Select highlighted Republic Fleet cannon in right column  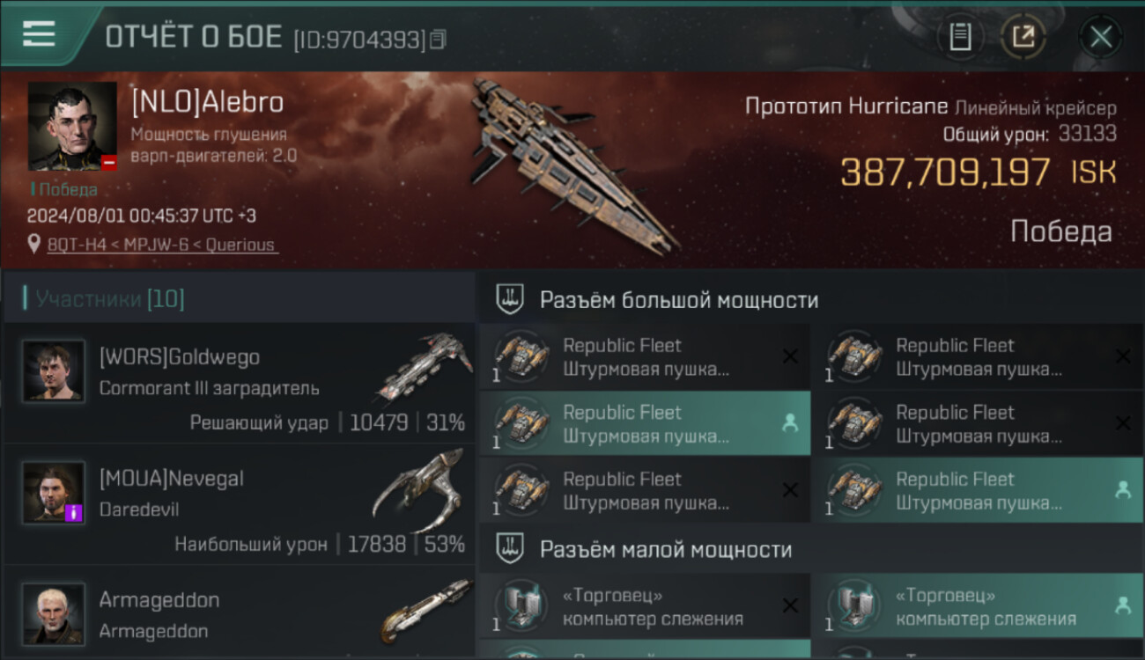(x=978, y=490)
